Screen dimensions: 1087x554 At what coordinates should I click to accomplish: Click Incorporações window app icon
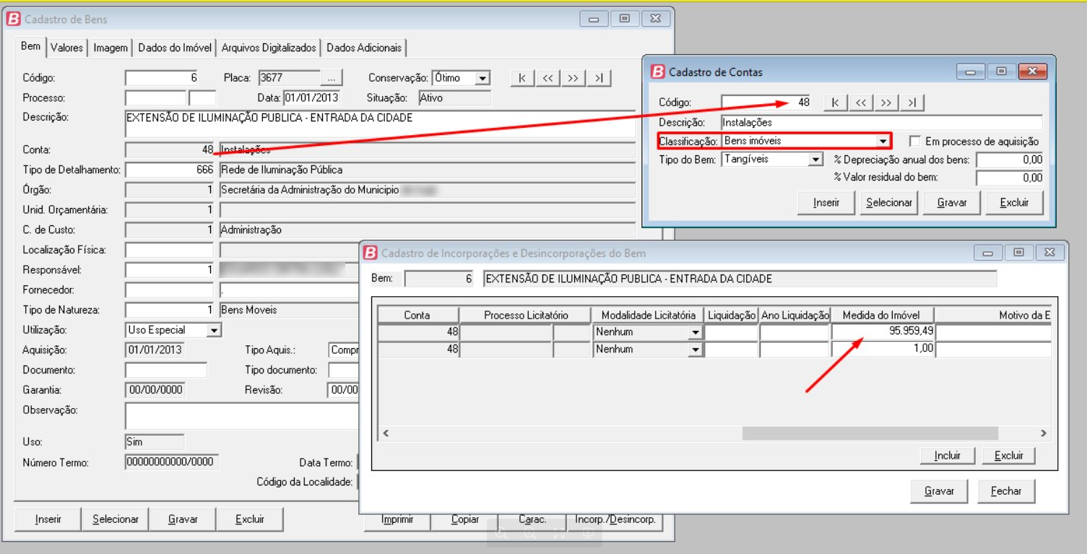point(370,253)
